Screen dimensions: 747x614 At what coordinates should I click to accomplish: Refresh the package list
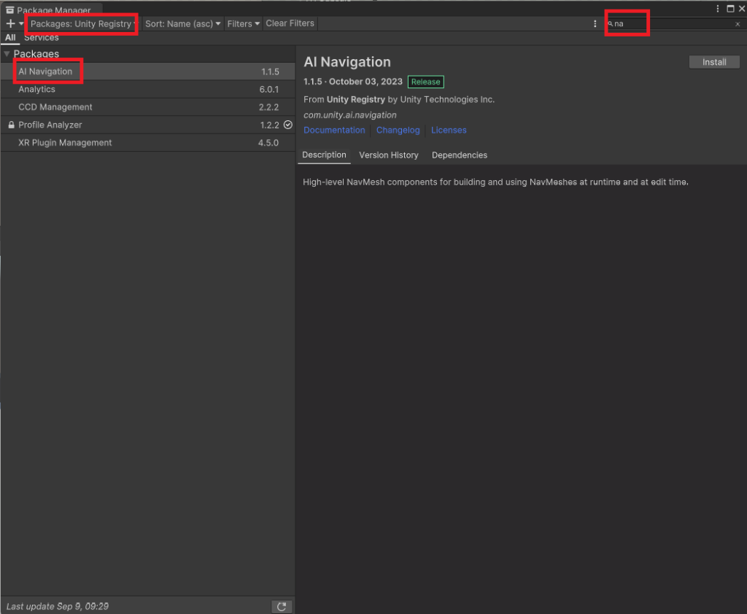point(282,607)
